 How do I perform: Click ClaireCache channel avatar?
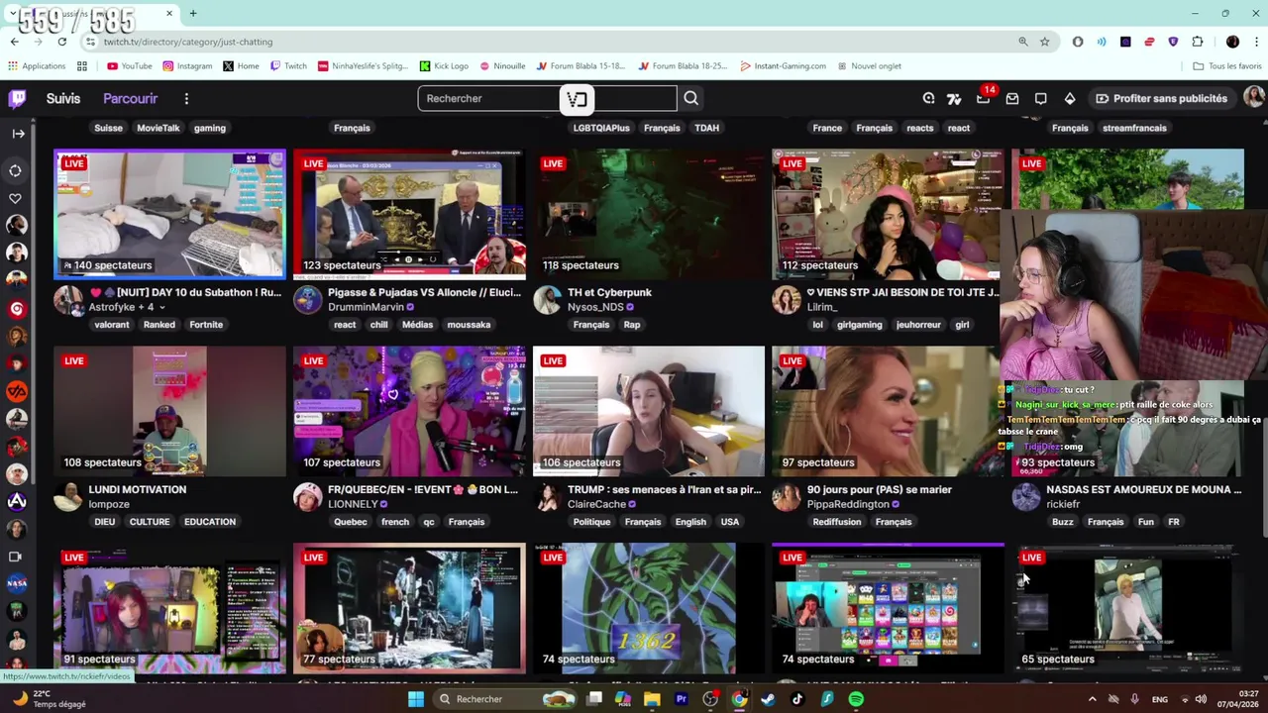click(547, 497)
